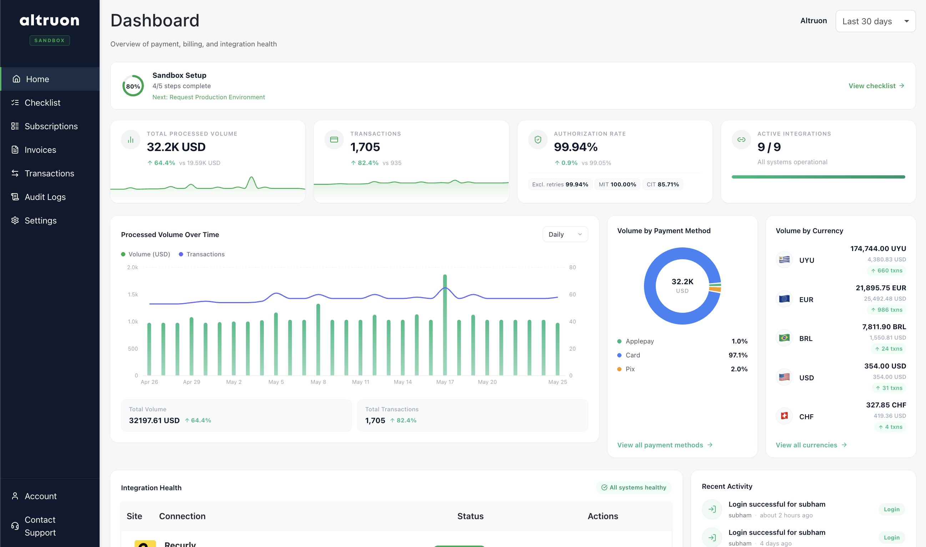
Task: Click View all payment methods link
Action: 665,445
